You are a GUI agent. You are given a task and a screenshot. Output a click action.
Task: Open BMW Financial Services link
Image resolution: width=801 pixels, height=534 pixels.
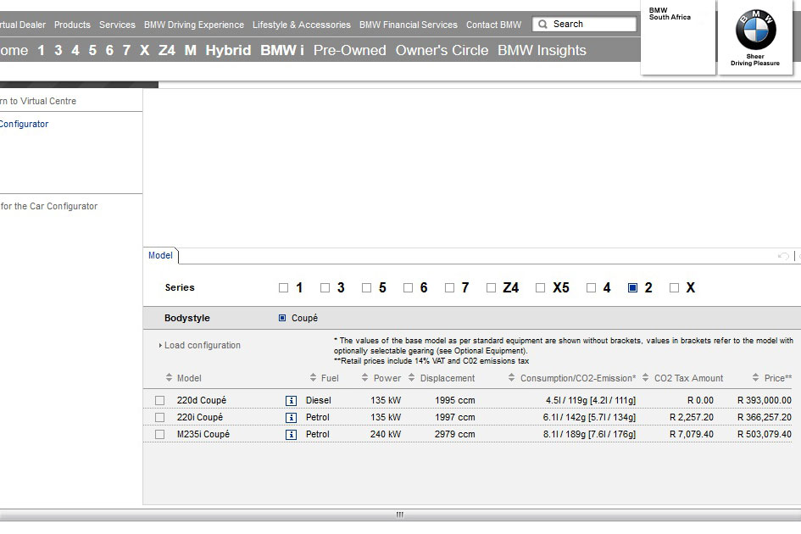(408, 25)
